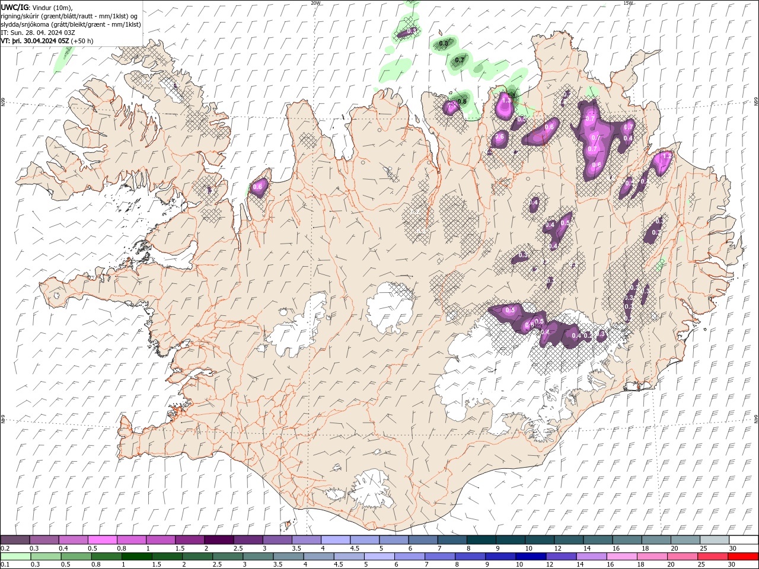Click the top legend swatch labeled 1.5

click(190, 540)
